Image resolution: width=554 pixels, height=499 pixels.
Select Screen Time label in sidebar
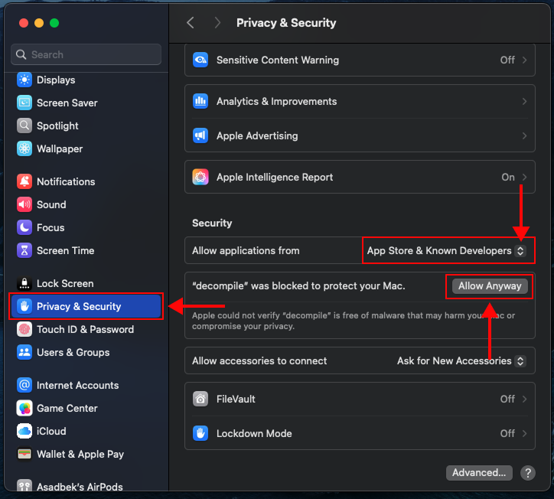[65, 250]
